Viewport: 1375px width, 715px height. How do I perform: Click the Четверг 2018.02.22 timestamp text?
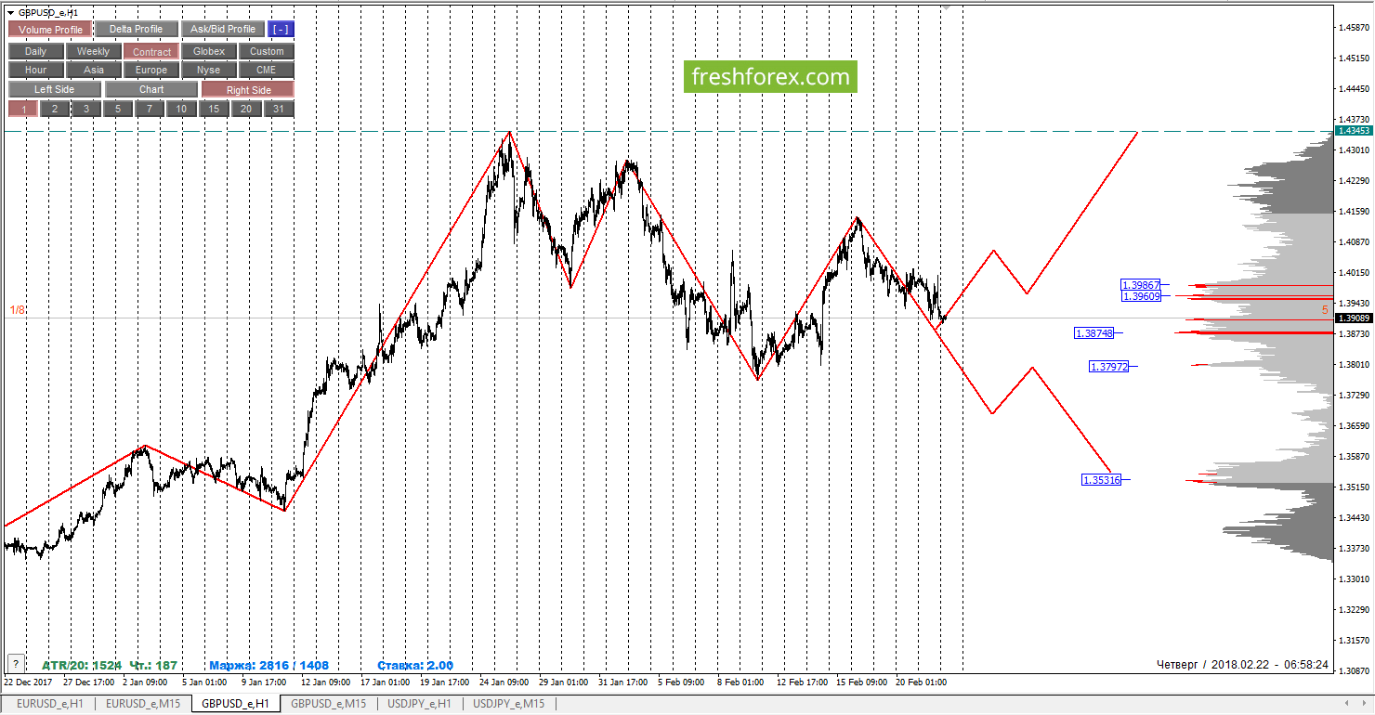(x=1243, y=665)
